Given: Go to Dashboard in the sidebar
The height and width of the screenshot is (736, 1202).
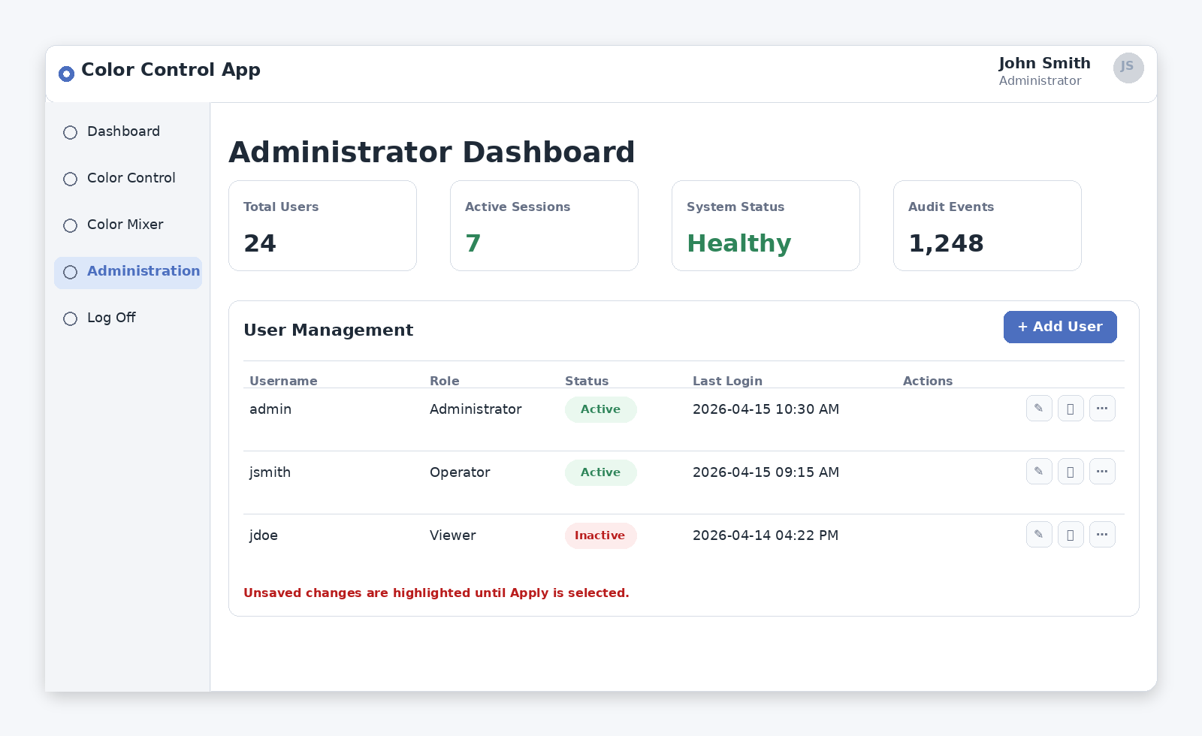Looking at the screenshot, I should click(123, 131).
